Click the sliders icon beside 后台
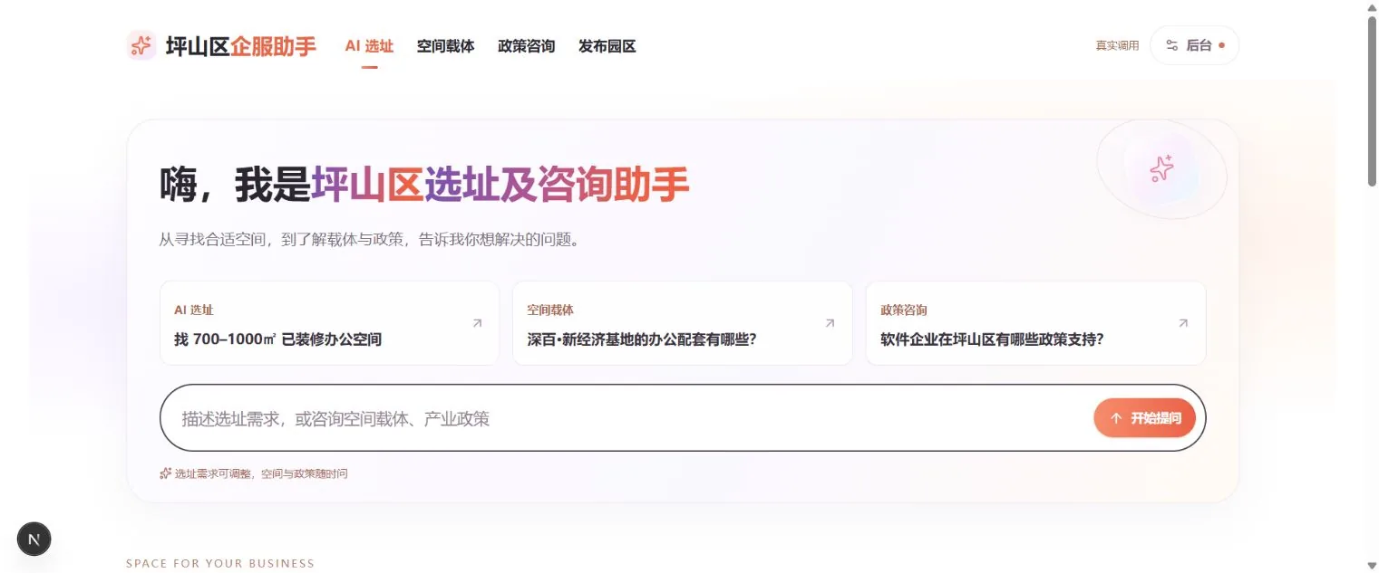1379x573 pixels. point(1171,45)
